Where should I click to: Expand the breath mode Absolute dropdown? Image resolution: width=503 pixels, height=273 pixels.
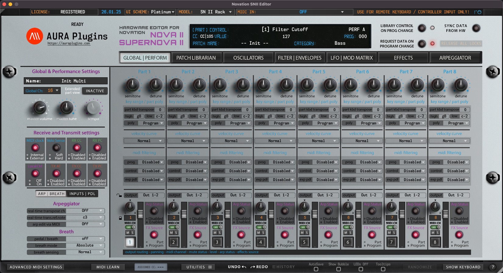[85, 245]
